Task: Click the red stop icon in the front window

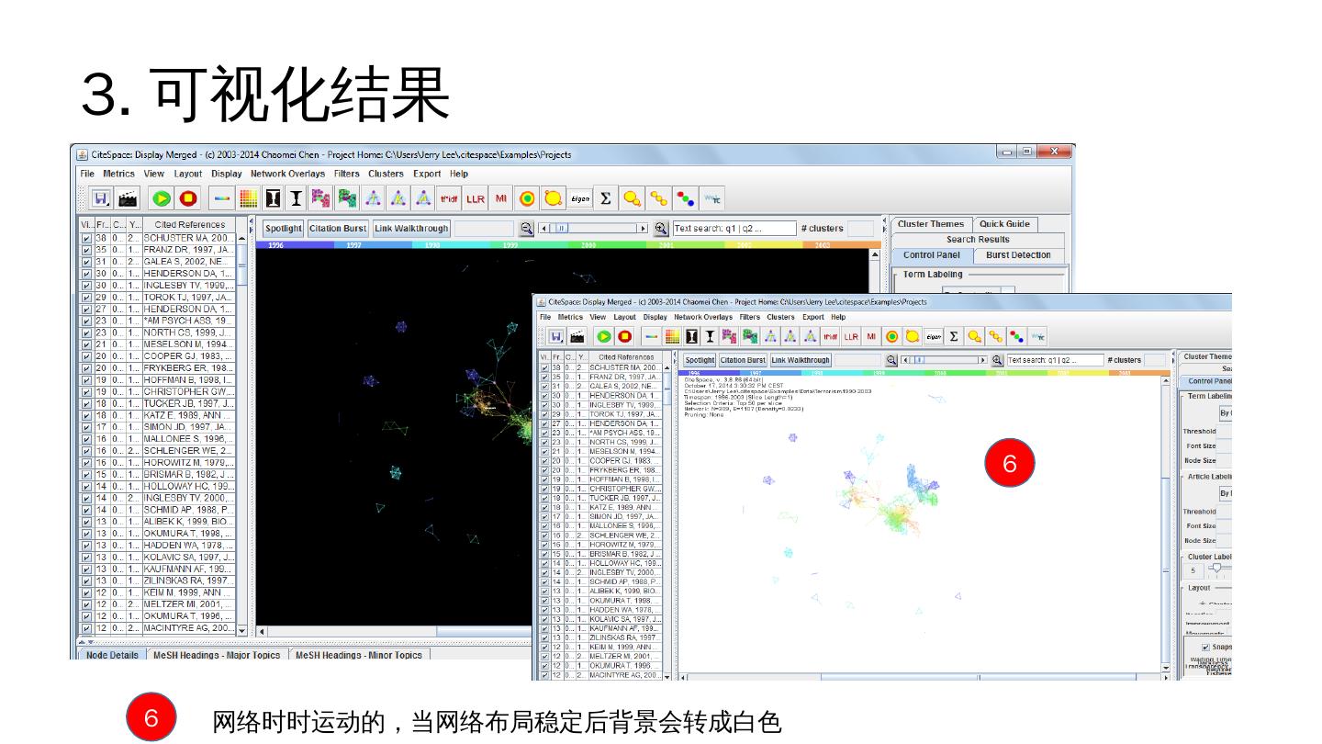Action: (x=625, y=336)
